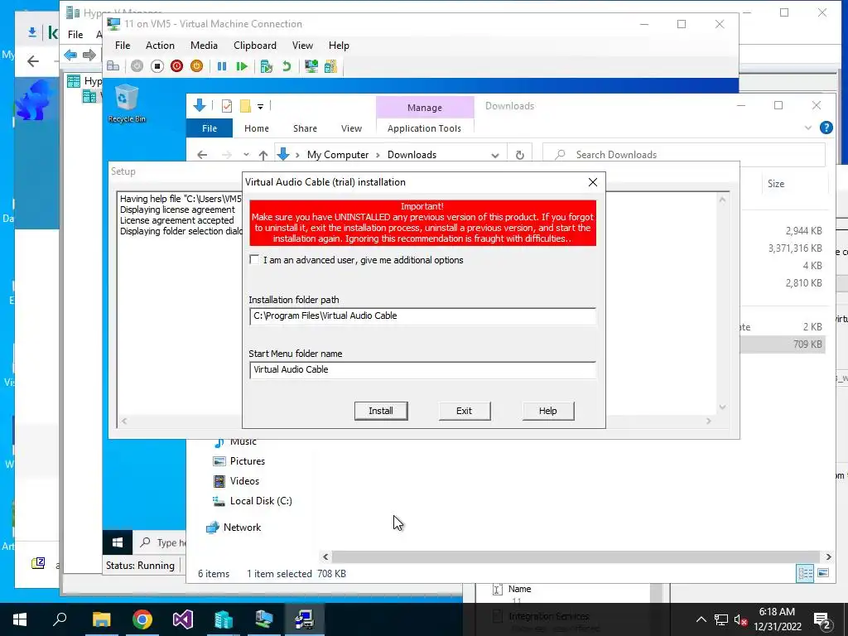Open Explorer recent locations dropdown chevron
Viewport: 848px width, 636px height.
pos(246,155)
